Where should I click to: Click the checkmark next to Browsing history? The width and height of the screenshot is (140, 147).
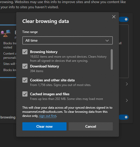click(25, 52)
